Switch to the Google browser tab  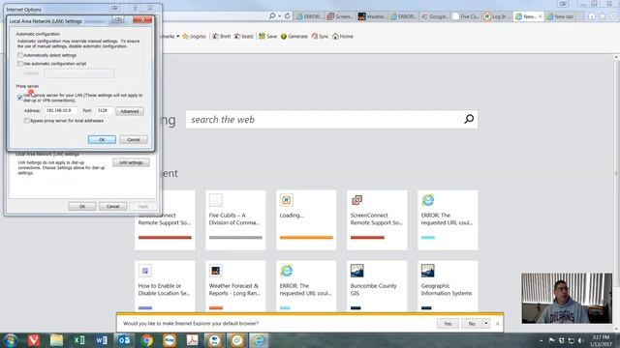pyautogui.click(x=435, y=16)
